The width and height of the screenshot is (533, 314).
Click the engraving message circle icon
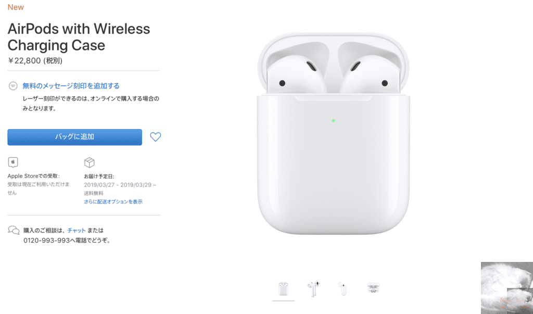[x=13, y=86]
